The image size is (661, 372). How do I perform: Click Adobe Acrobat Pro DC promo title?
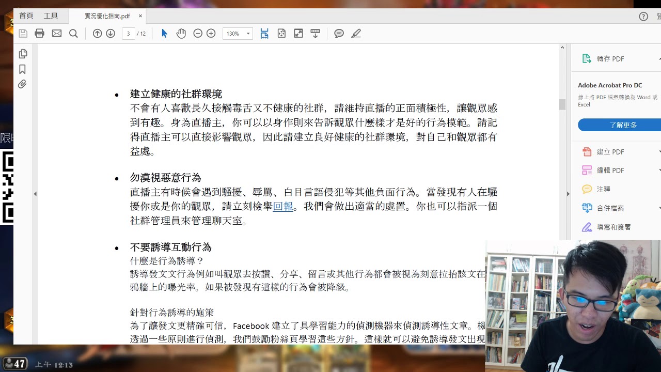[610, 85]
